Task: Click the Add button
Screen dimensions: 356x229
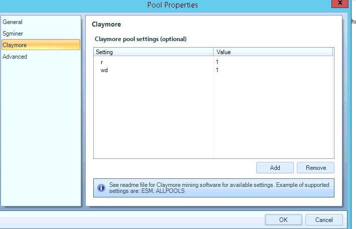Action: coord(275,168)
